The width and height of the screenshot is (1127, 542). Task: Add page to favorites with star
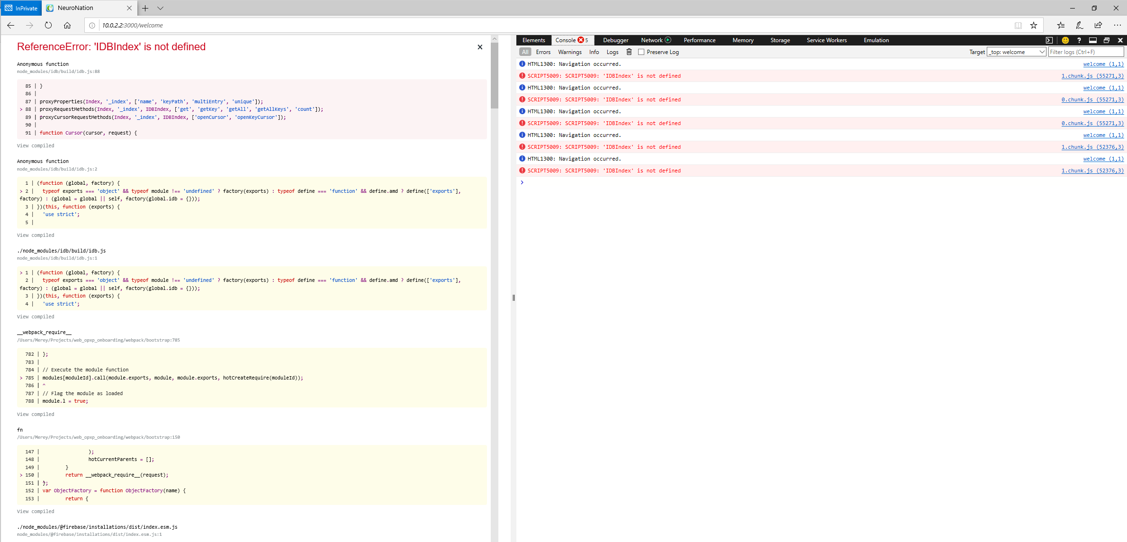click(1034, 26)
